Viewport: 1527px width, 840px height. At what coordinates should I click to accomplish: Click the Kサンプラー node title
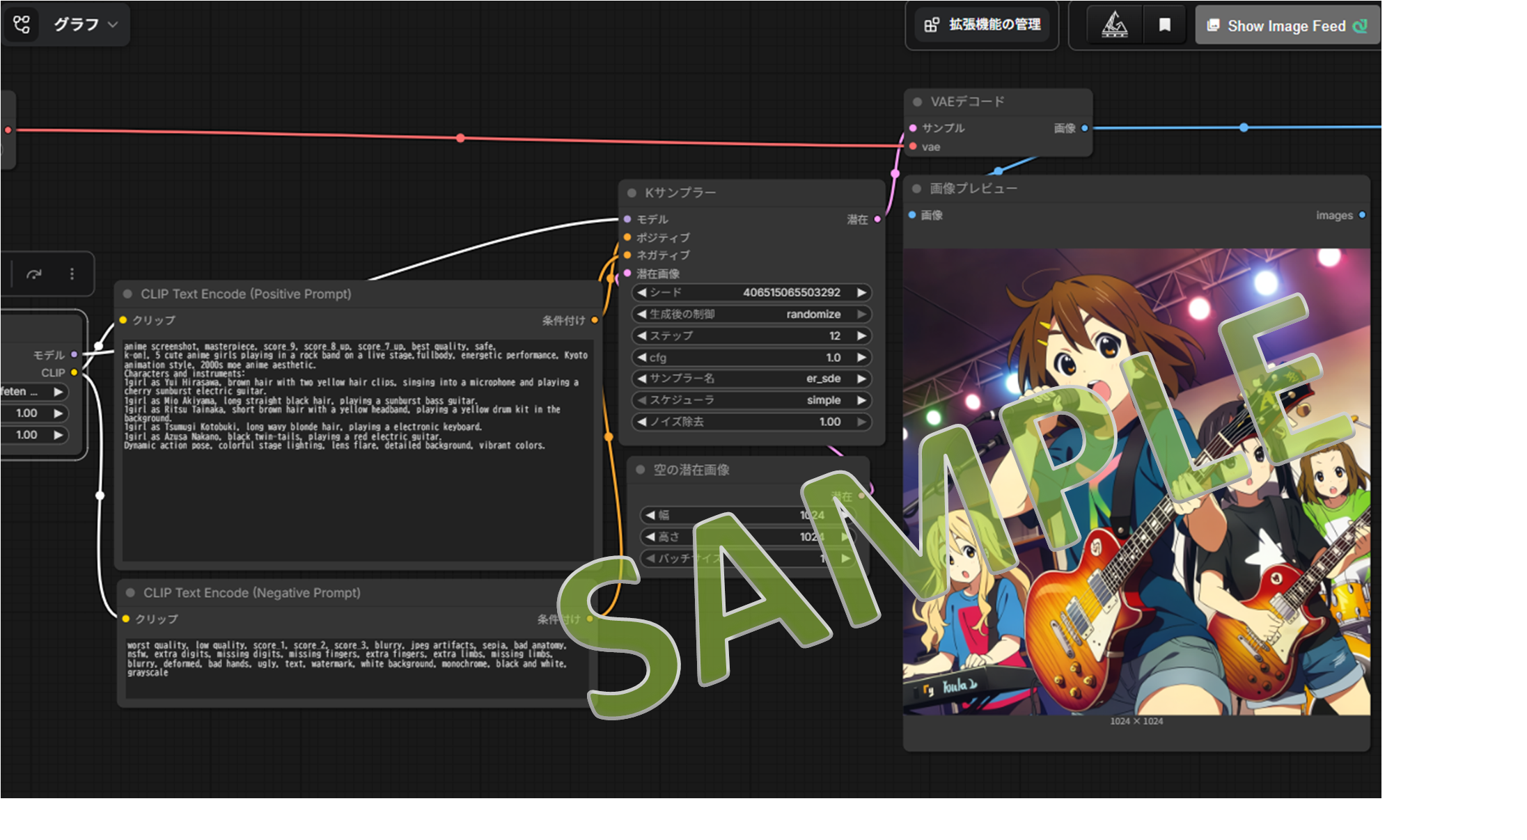click(680, 193)
